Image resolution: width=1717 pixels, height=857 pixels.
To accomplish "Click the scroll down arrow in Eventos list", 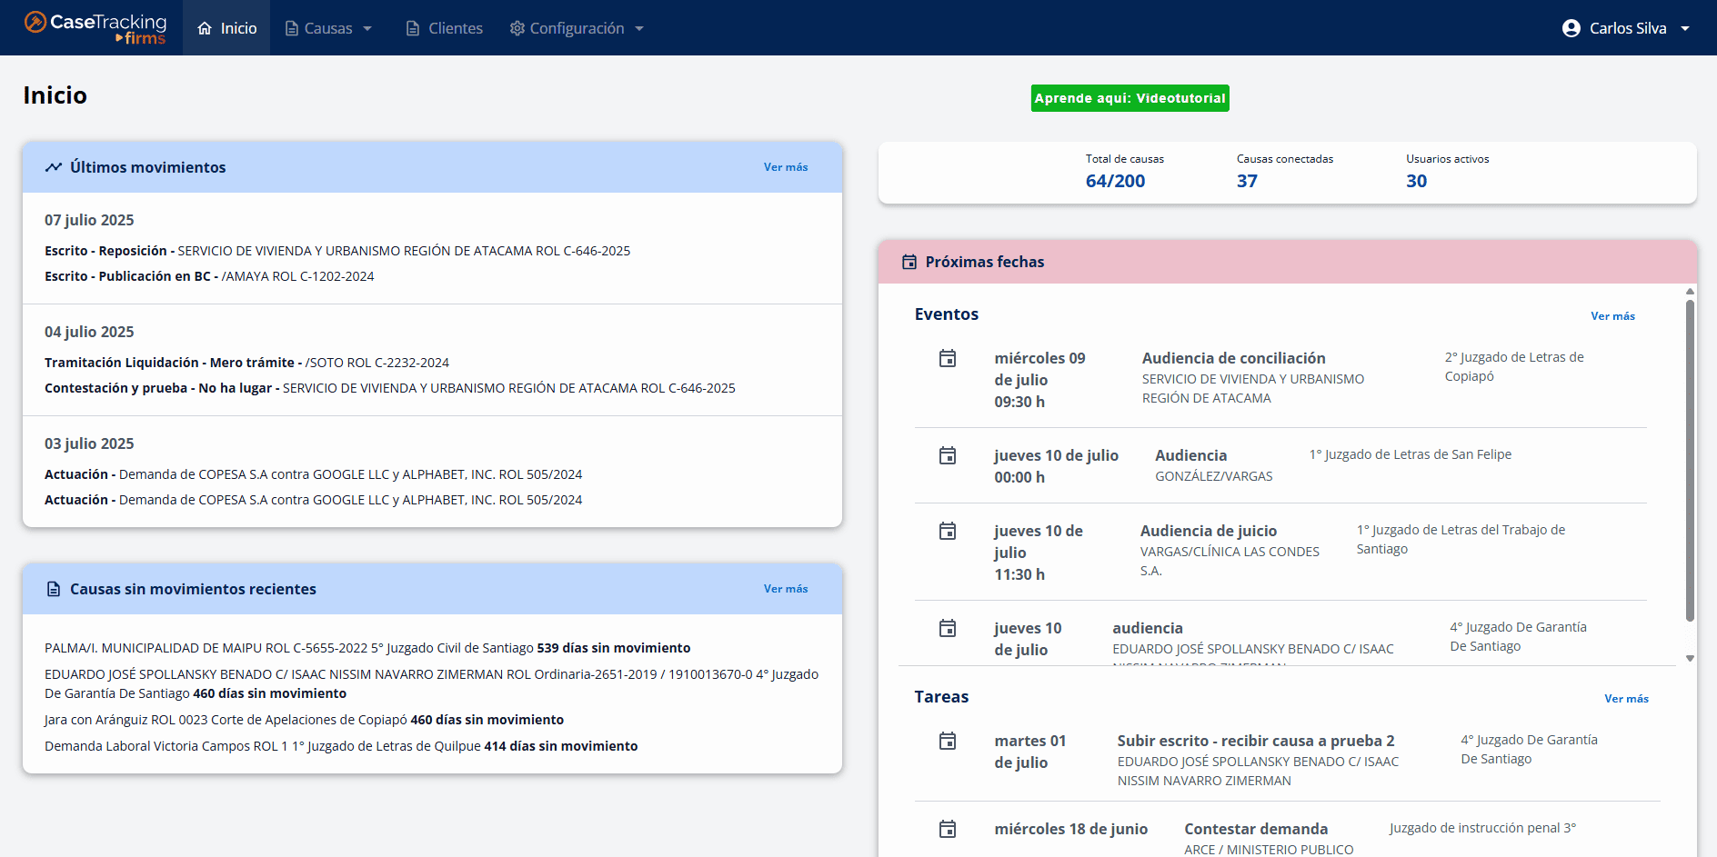I will pyautogui.click(x=1690, y=658).
